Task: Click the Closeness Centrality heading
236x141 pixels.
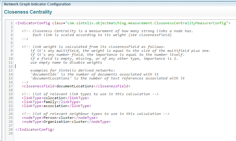Action: [28, 12]
